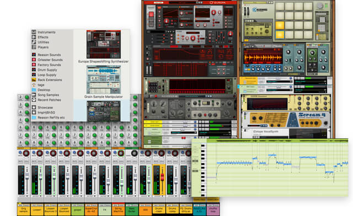This screenshot has width=353, height=216.
Task: Select the Orig sample channel label
Action: pyautogui.click(x=23, y=210)
